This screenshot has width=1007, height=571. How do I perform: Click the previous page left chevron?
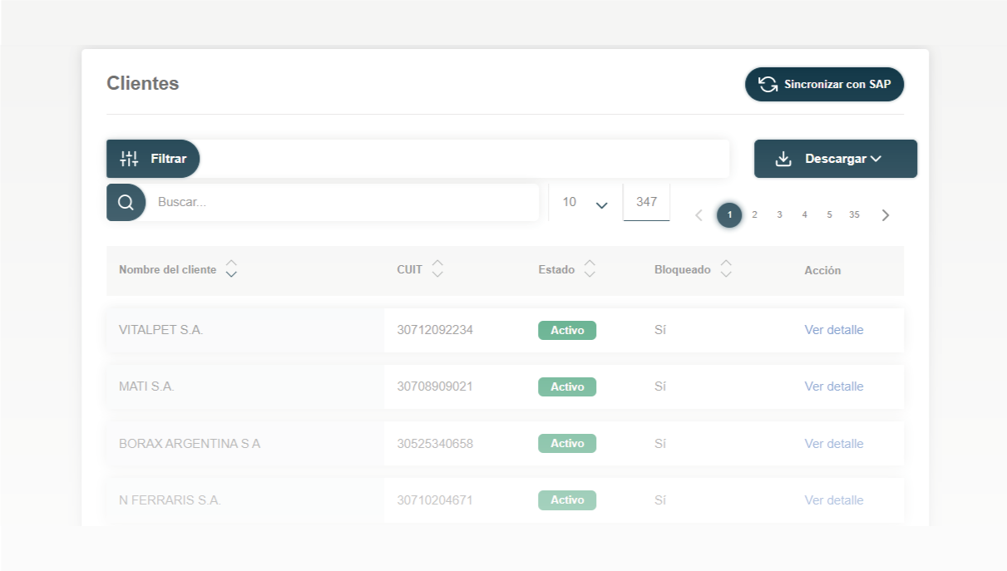pyautogui.click(x=698, y=215)
